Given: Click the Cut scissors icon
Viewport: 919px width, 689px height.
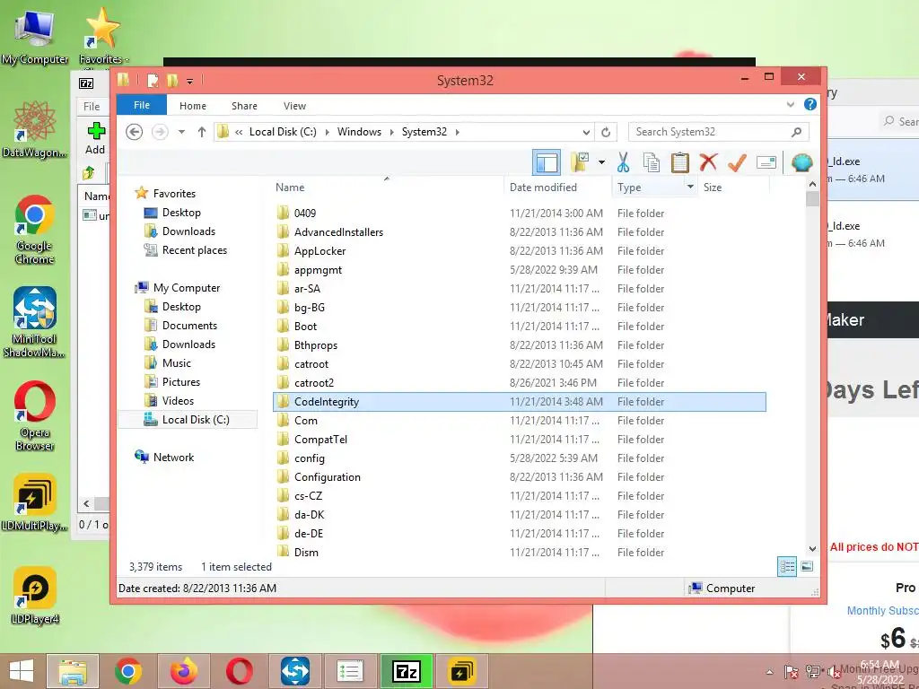Looking at the screenshot, I should (623, 162).
